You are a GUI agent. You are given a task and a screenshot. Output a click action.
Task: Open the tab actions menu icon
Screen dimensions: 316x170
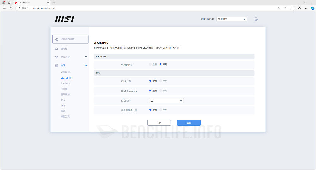click(x=9, y=3)
